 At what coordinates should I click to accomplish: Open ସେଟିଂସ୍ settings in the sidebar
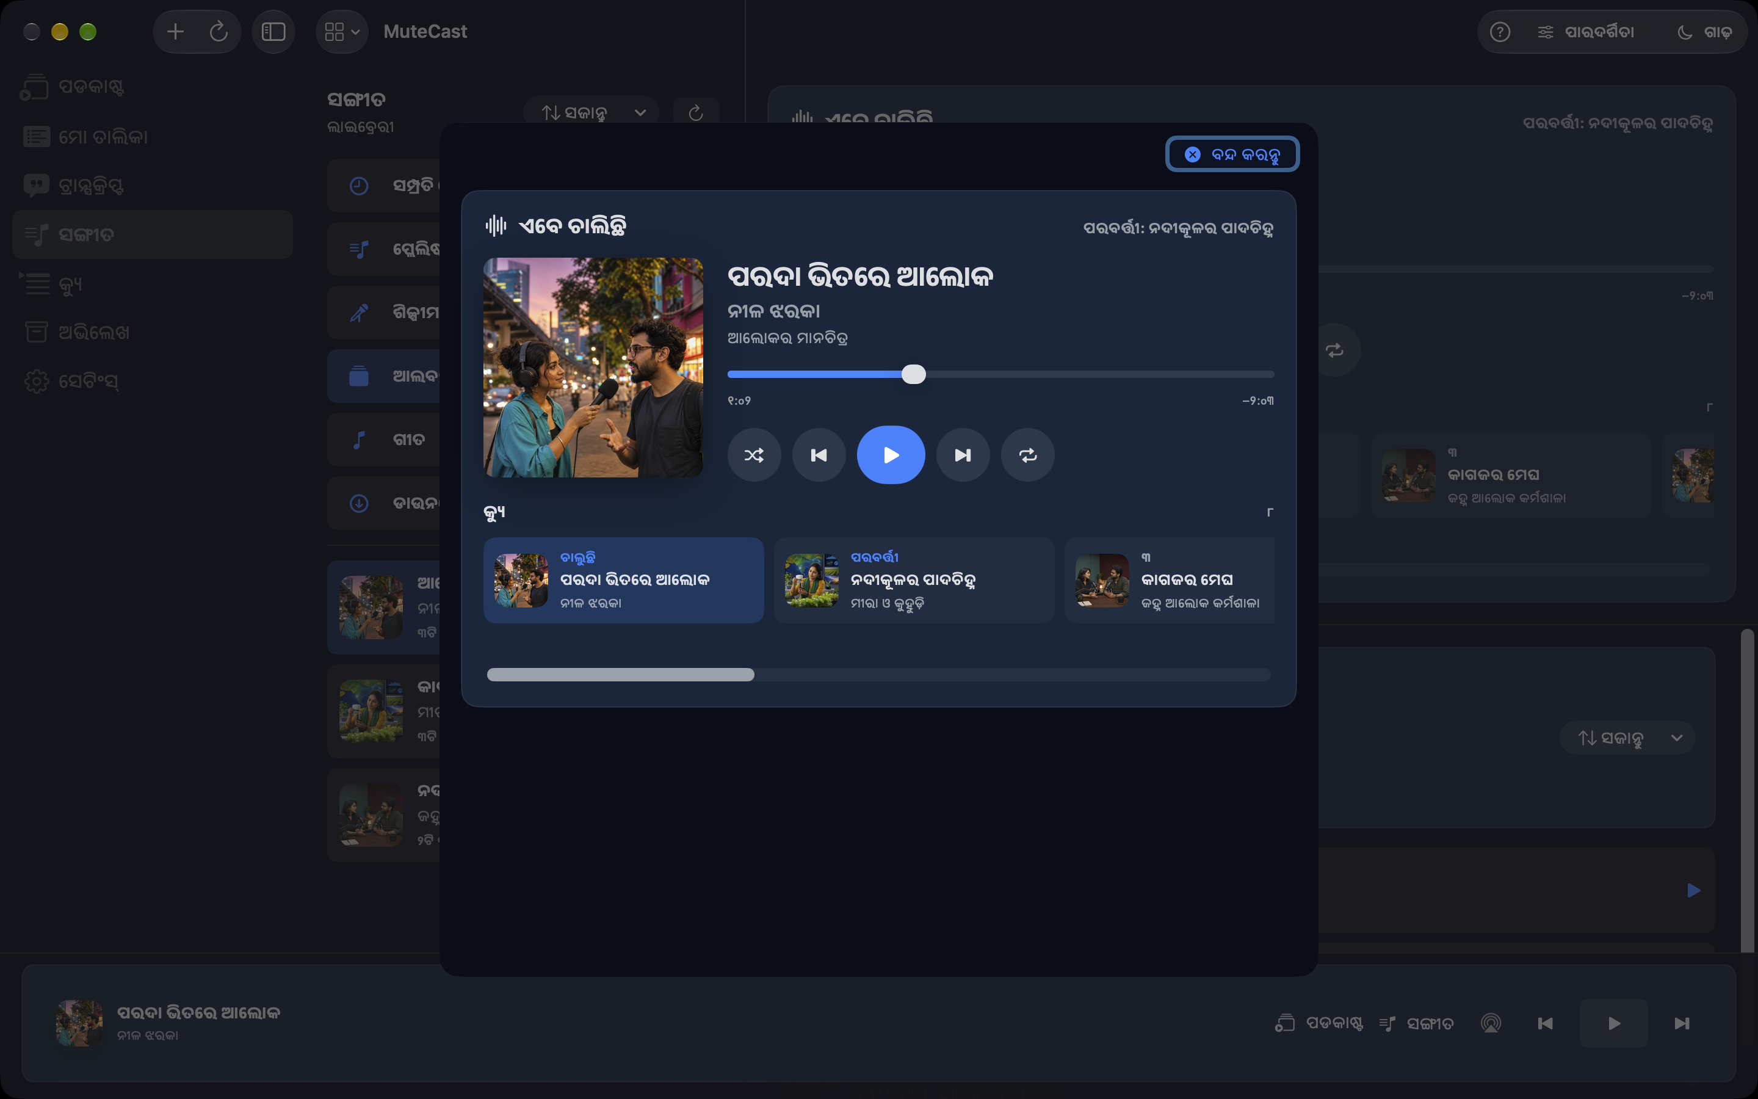153,381
